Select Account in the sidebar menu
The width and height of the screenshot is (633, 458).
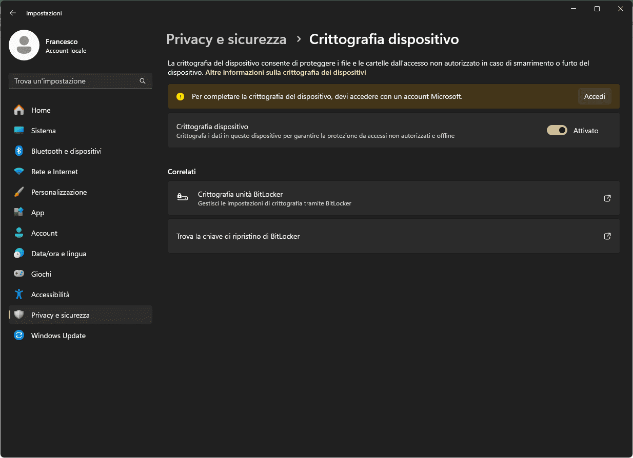[x=44, y=233]
